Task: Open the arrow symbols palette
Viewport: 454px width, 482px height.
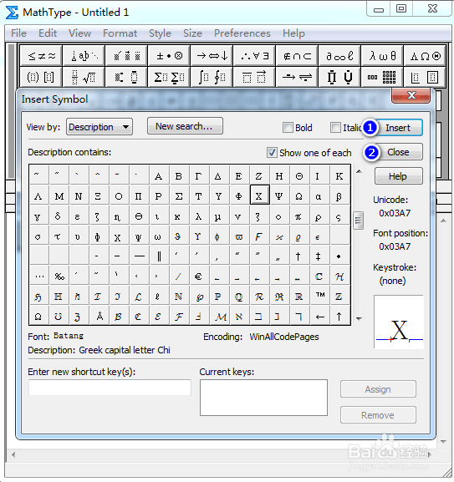Action: tap(212, 56)
